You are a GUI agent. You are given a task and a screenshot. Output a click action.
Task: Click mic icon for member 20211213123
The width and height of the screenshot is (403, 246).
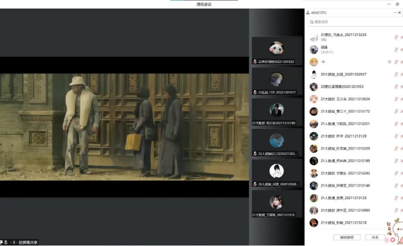[396, 198]
